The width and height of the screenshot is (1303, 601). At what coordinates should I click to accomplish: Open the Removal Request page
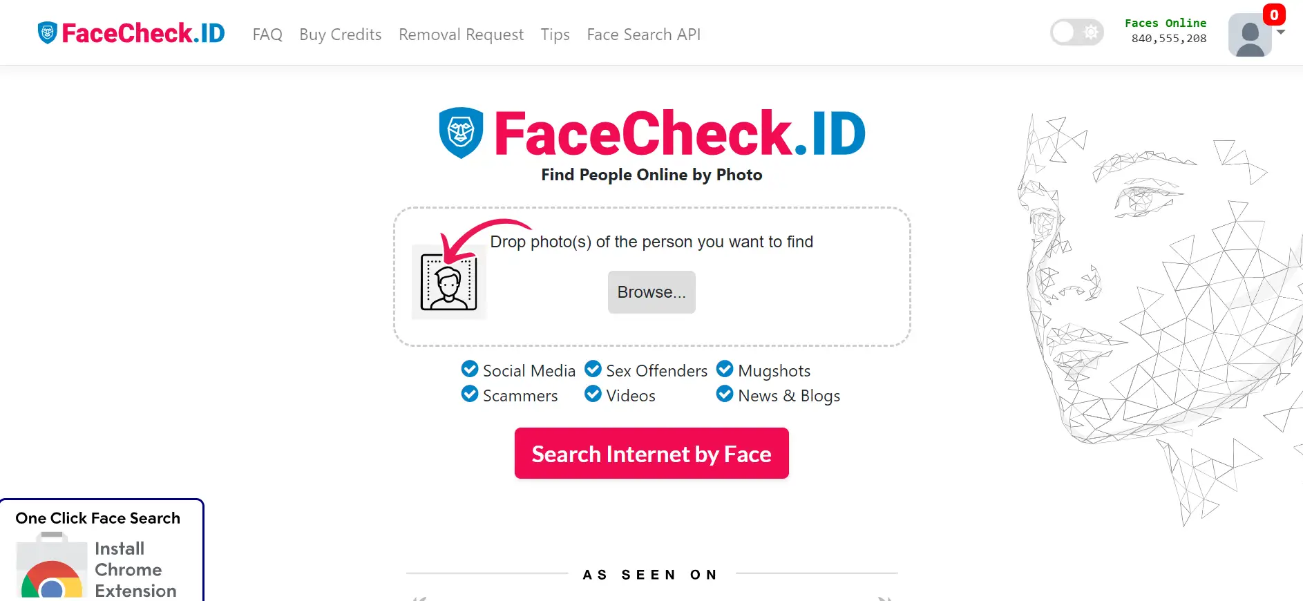[461, 34]
